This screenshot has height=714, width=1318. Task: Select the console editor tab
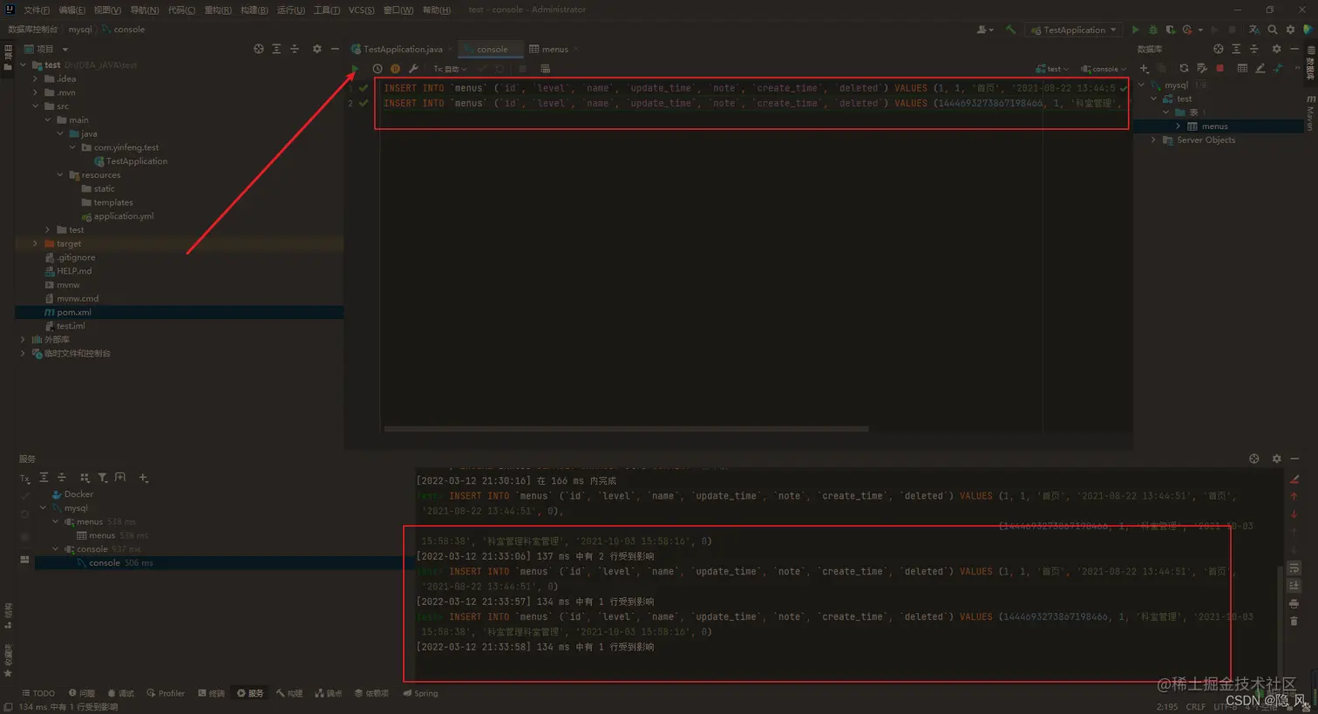[x=491, y=49]
